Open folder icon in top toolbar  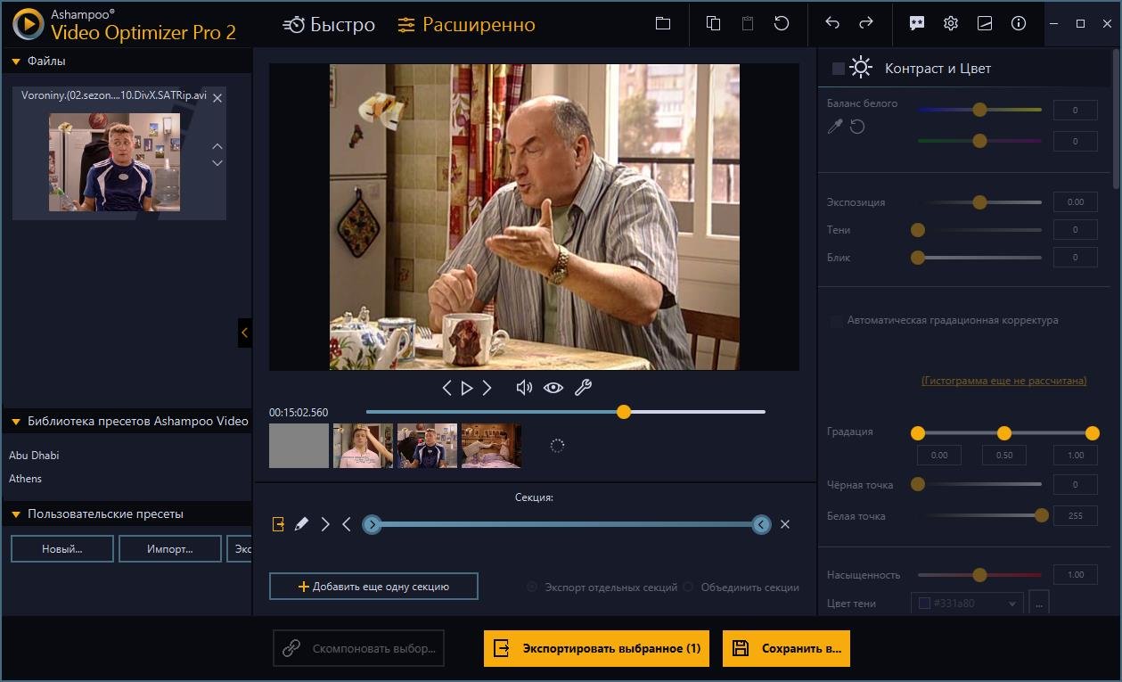(663, 24)
